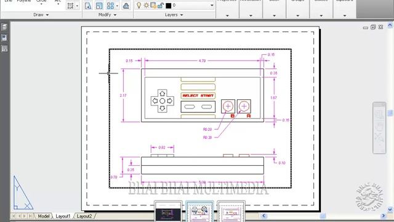Toggle the layer lock padlock icon

(x=161, y=6)
